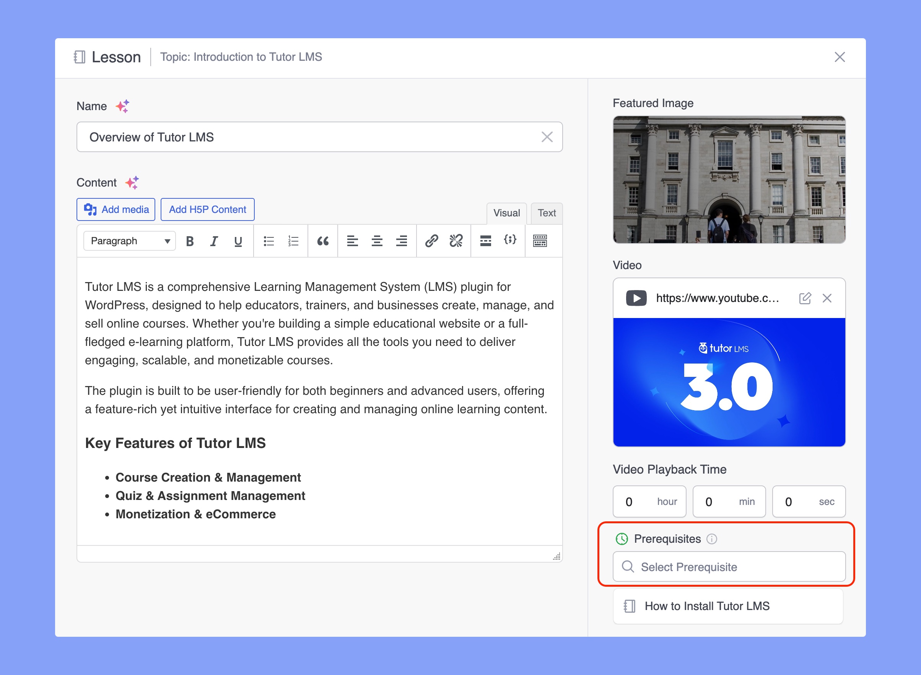This screenshot has height=675, width=921.
Task: Click the lesson Name input field
Action: click(320, 137)
